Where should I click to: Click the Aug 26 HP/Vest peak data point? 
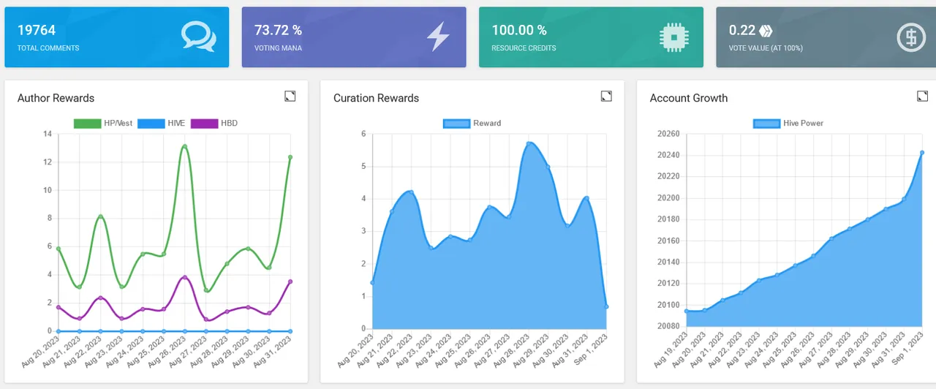pos(184,146)
